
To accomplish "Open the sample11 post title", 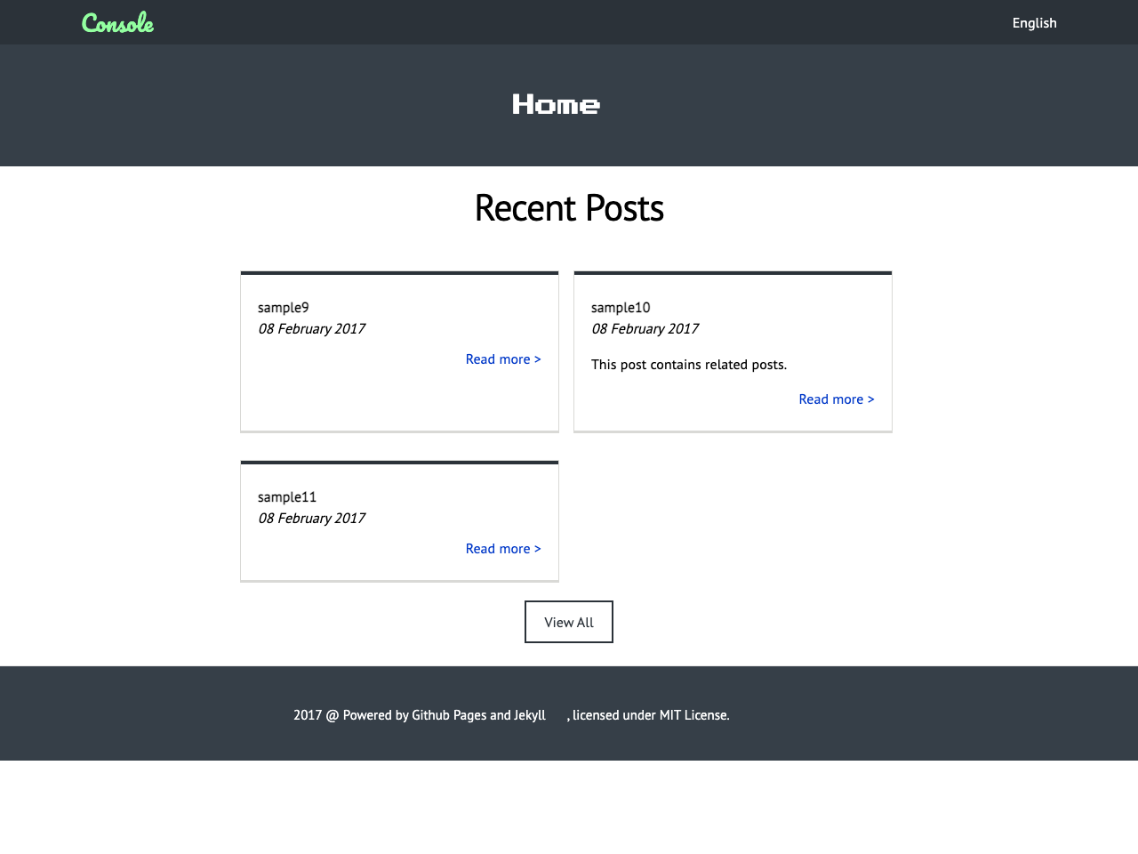I will [x=287, y=497].
